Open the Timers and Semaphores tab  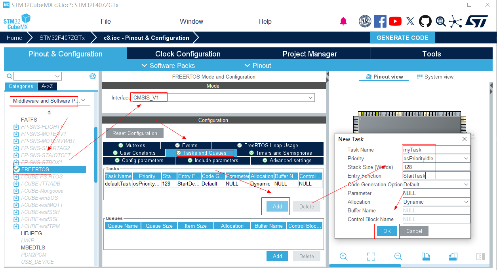[x=280, y=153]
